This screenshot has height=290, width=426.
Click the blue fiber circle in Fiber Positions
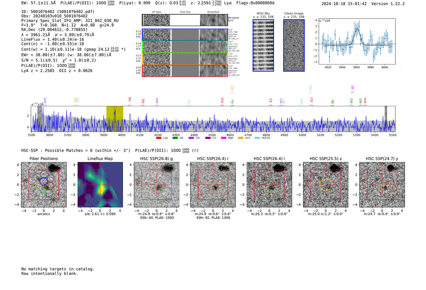click(x=44, y=181)
